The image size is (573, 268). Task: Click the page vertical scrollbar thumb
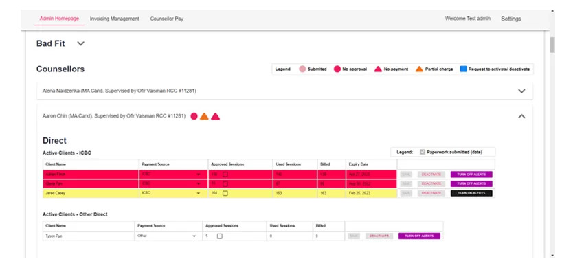click(x=552, y=45)
